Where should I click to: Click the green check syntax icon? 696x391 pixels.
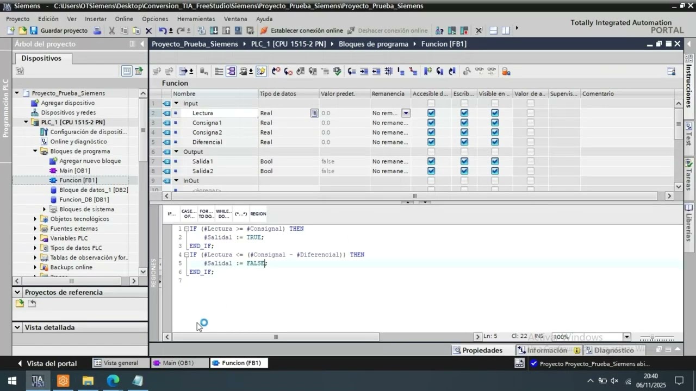click(338, 71)
